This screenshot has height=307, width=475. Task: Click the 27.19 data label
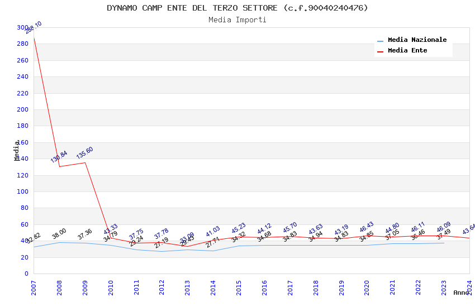(x=161, y=243)
